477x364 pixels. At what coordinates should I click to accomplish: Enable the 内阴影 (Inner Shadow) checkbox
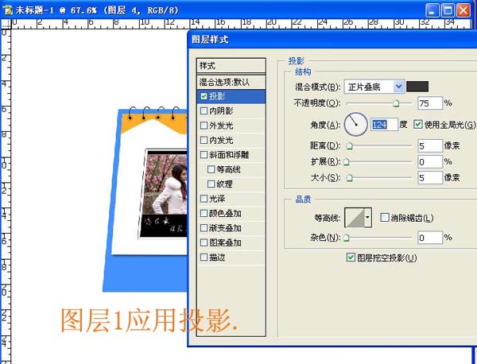coord(204,110)
